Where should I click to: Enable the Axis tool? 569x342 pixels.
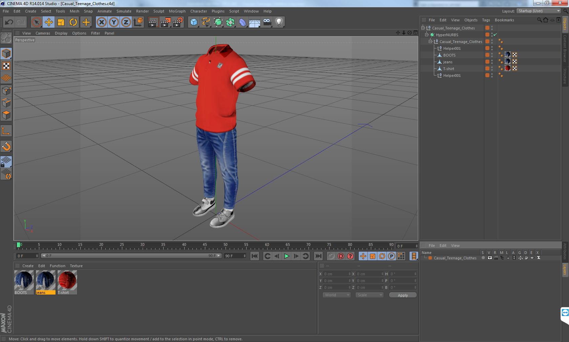click(6, 131)
